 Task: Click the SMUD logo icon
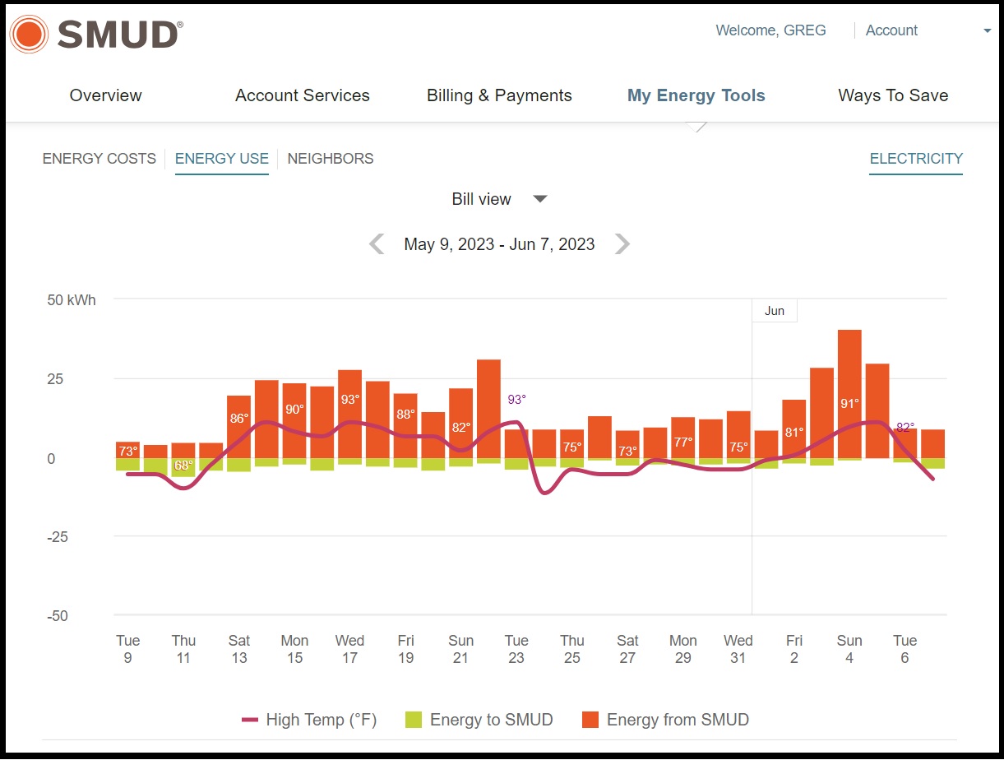(x=30, y=35)
